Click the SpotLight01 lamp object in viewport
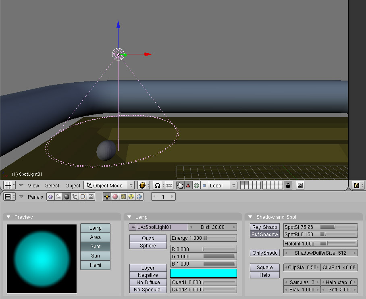366x299 pixels. coord(119,54)
